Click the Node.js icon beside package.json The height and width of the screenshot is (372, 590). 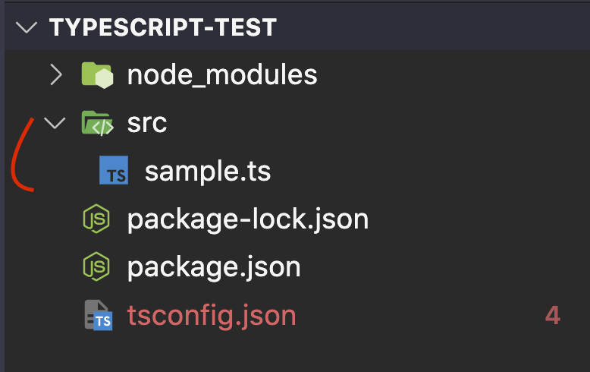(96, 266)
